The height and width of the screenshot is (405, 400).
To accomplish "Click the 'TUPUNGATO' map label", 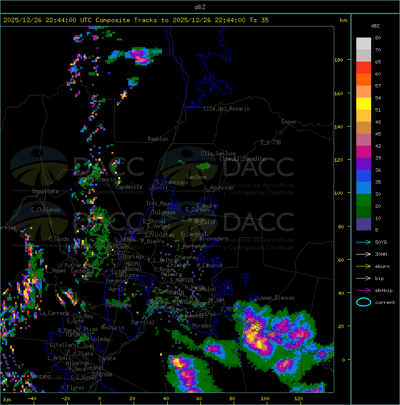I will coord(78,334).
